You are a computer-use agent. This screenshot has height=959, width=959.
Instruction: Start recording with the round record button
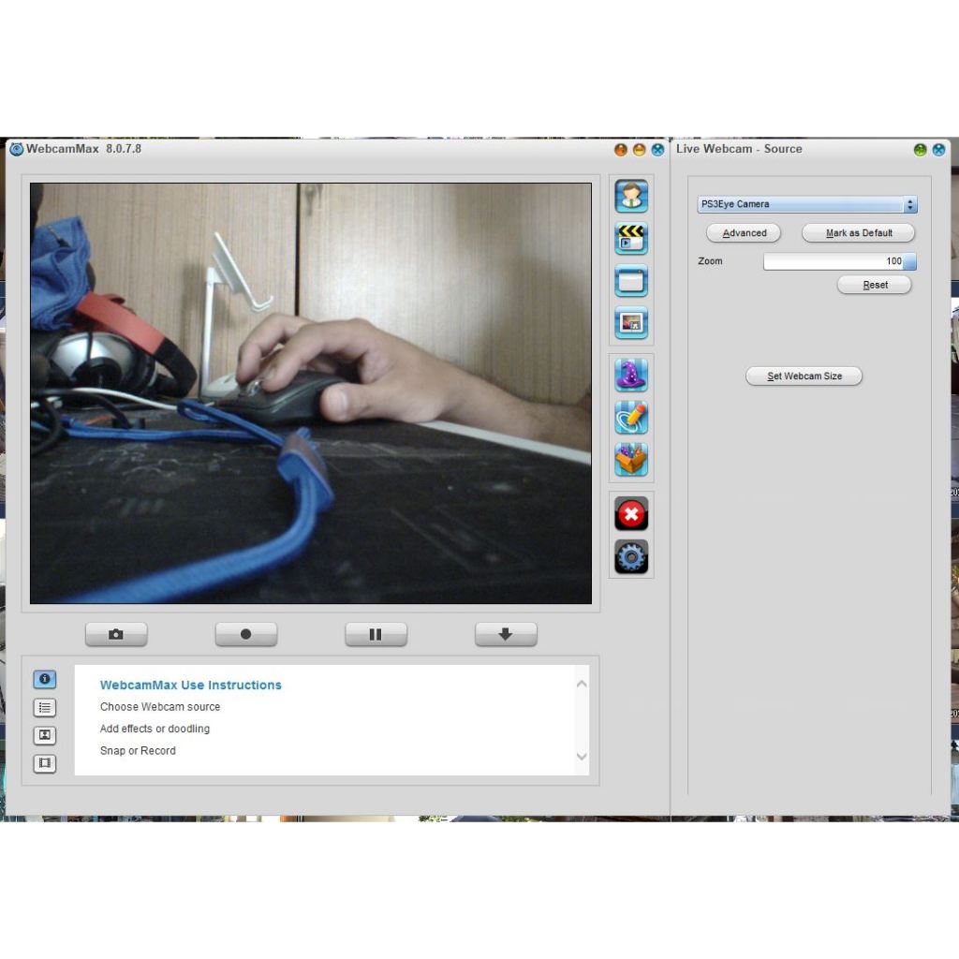point(245,634)
